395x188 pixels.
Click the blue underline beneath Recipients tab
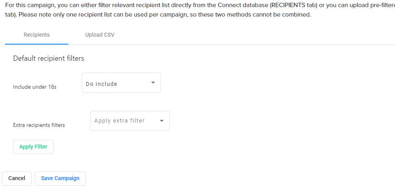(37, 44)
